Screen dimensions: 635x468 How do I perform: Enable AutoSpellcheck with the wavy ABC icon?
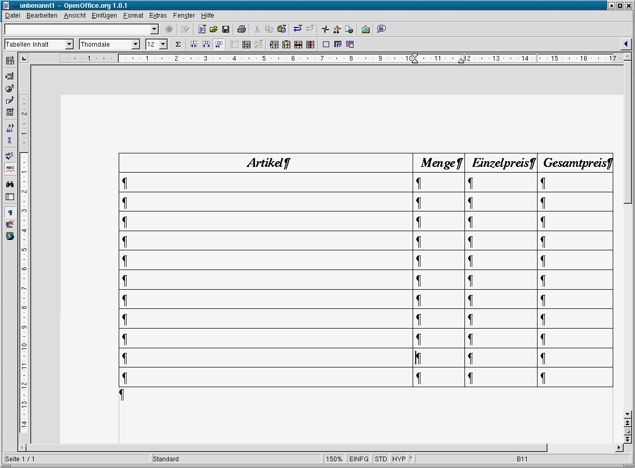click(x=10, y=169)
